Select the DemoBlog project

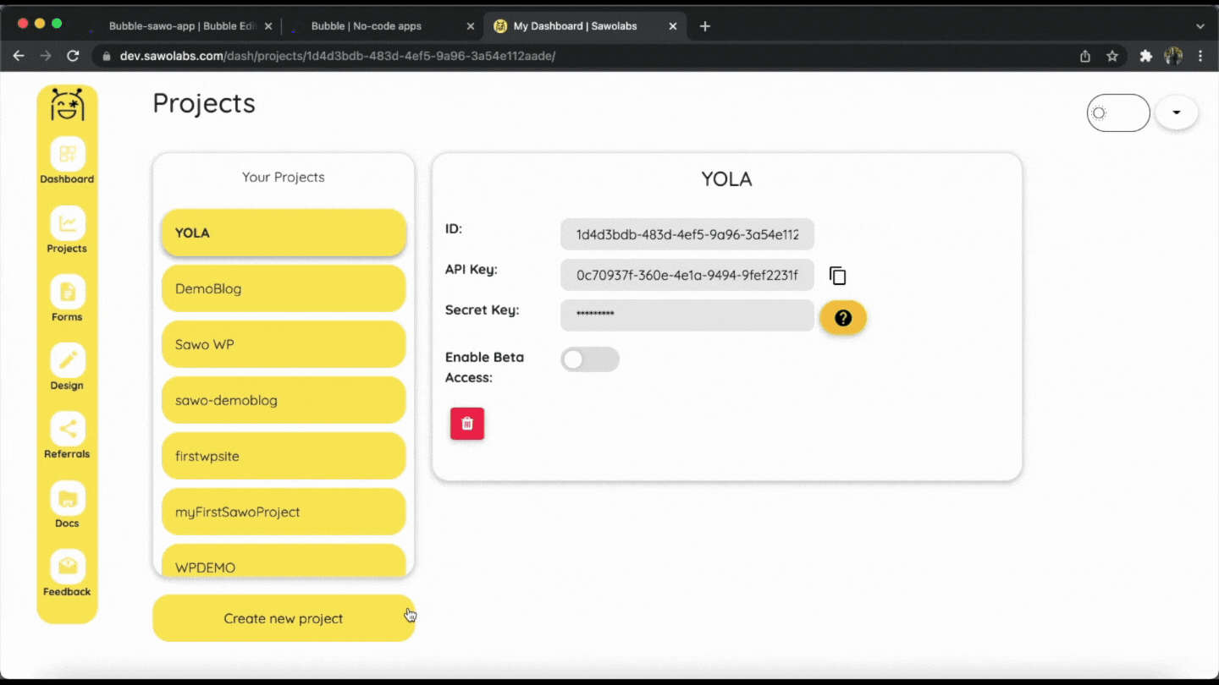point(284,288)
